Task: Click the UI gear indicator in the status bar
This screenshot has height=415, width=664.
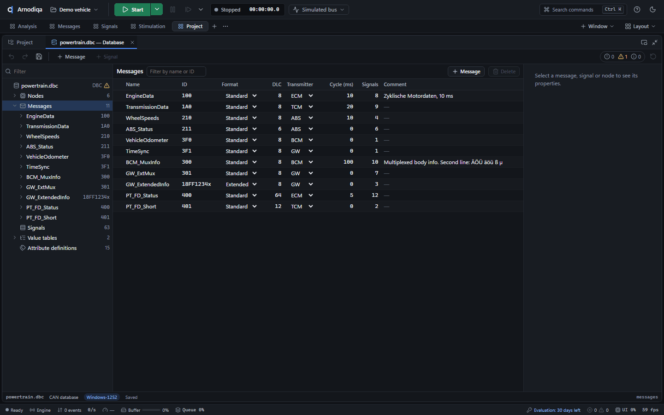Action: (x=618, y=410)
